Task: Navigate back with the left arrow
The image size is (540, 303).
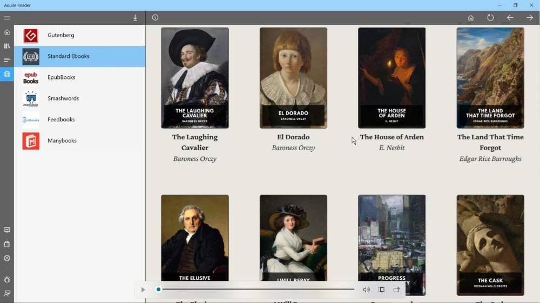Action: [x=510, y=18]
